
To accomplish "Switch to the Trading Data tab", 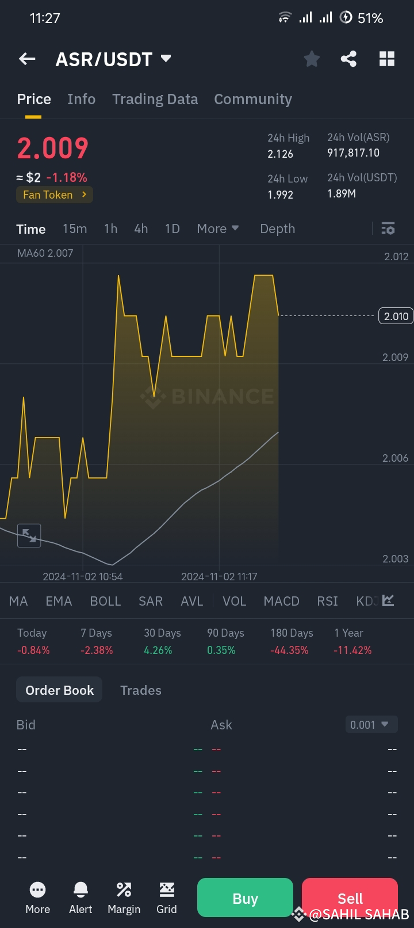I will point(155,99).
